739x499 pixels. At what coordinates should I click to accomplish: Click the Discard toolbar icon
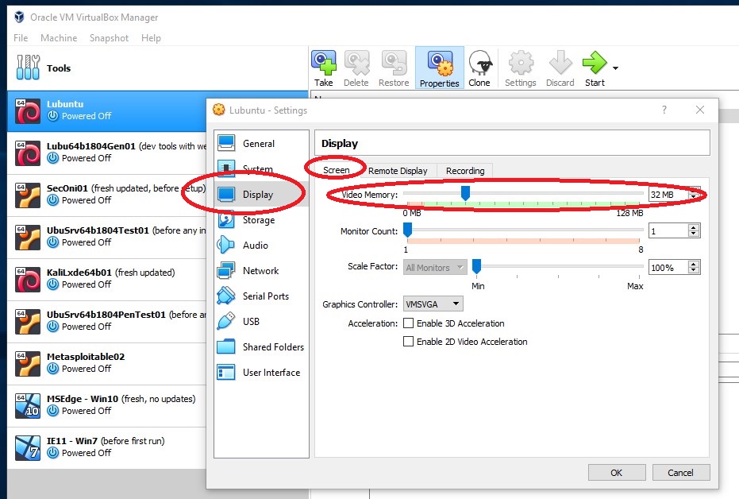560,67
